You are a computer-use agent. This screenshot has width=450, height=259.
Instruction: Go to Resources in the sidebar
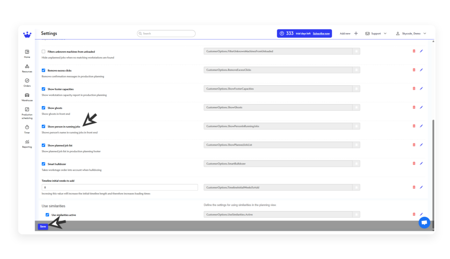[27, 66]
